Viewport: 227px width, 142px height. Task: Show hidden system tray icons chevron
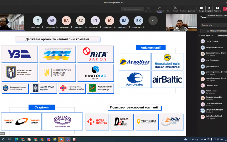[202, 139]
